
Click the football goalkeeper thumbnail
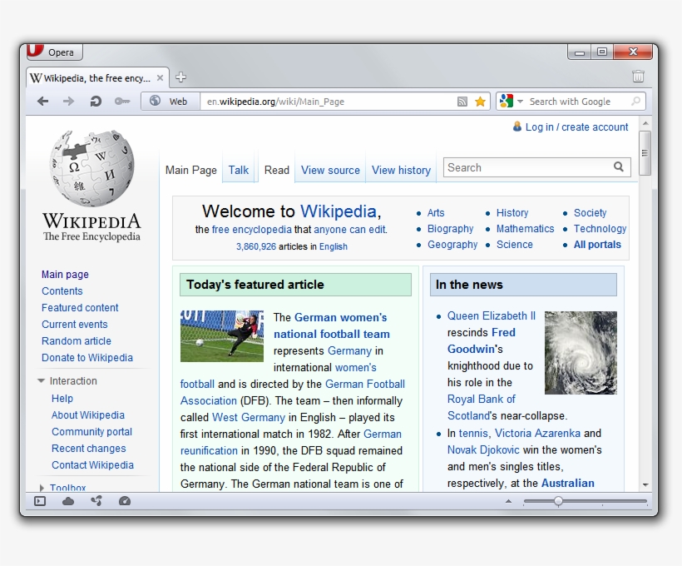point(222,336)
